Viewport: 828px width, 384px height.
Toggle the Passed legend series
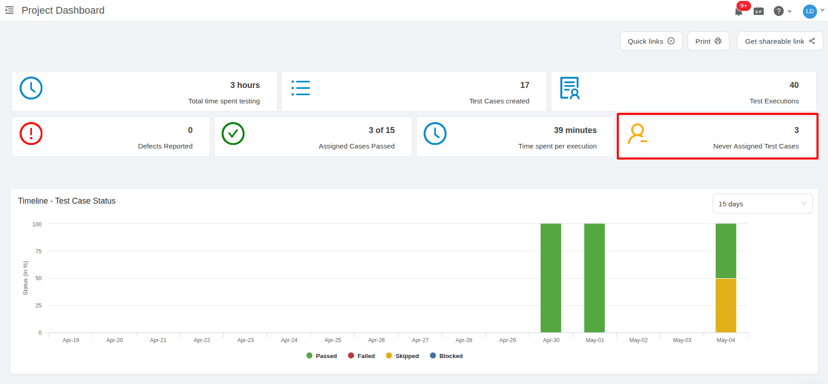322,356
